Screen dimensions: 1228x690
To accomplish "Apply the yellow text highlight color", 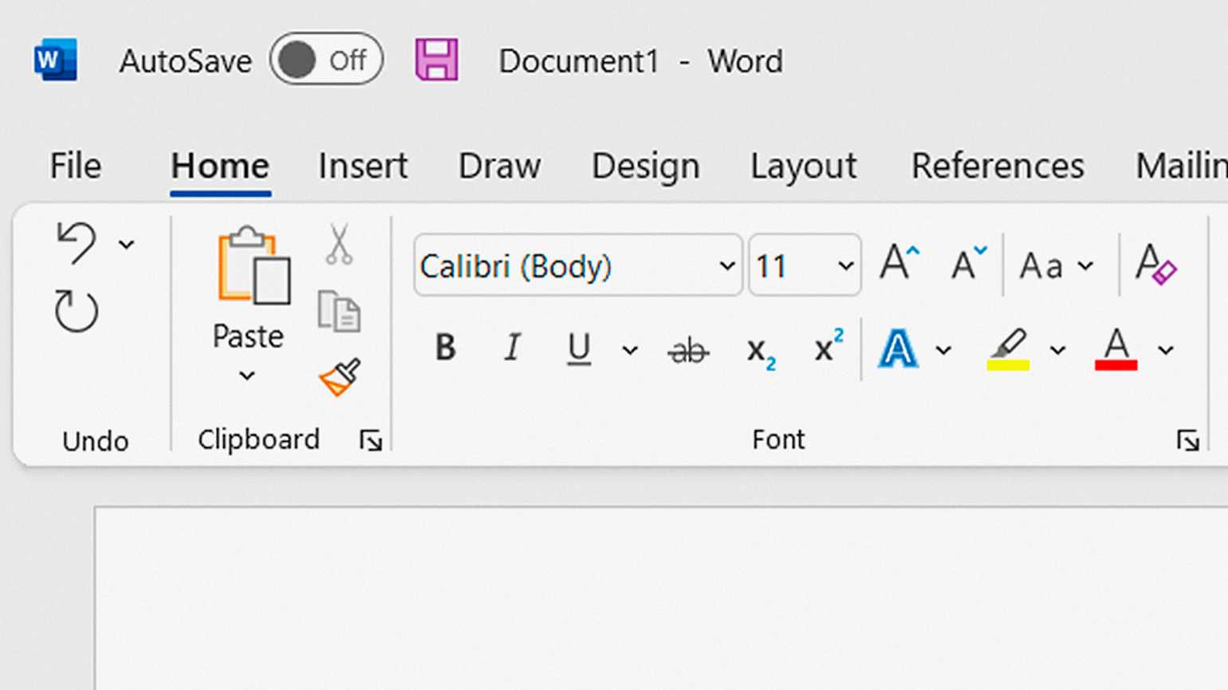I will (1008, 349).
